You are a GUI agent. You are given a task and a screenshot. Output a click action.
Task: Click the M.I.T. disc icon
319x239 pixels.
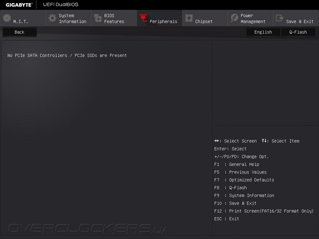(7, 18)
